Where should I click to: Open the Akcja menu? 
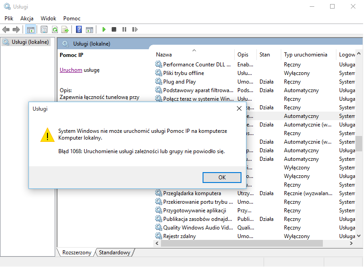click(x=27, y=19)
